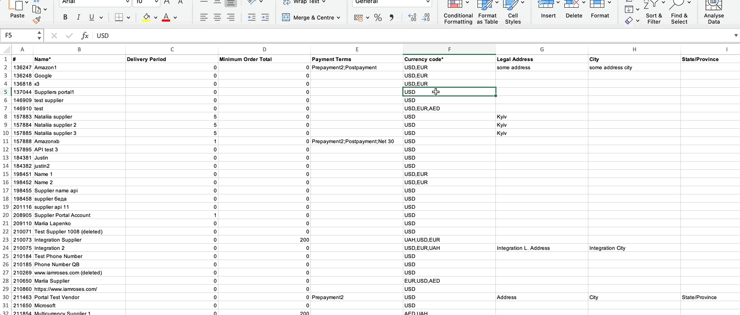
Task: Open Sort & Filter menu
Action: click(x=654, y=12)
